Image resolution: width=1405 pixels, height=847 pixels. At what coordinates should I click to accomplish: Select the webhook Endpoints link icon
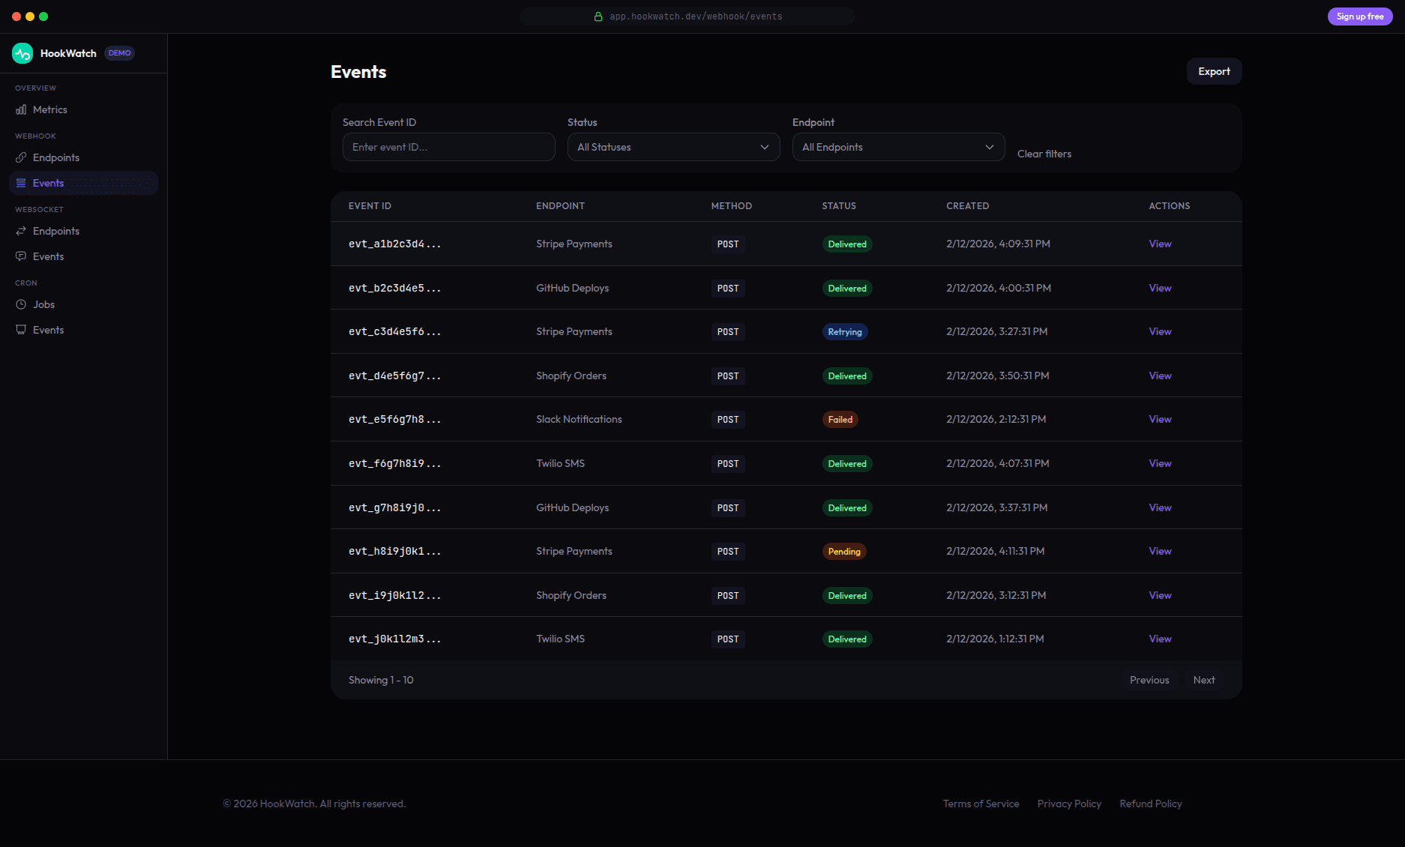point(22,157)
